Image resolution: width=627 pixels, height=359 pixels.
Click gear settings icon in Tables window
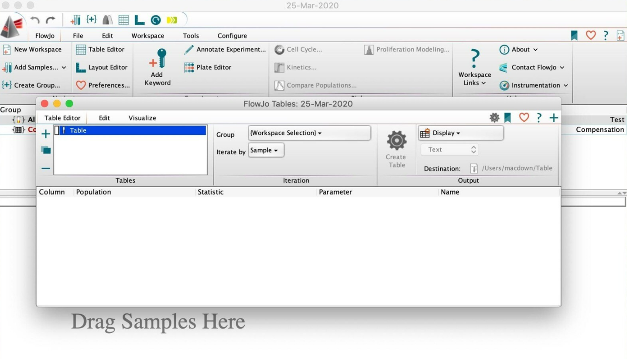pyautogui.click(x=494, y=117)
